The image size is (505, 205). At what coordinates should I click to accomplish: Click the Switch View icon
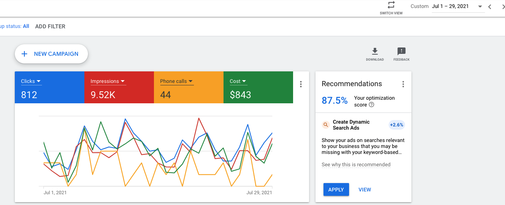coord(391,5)
